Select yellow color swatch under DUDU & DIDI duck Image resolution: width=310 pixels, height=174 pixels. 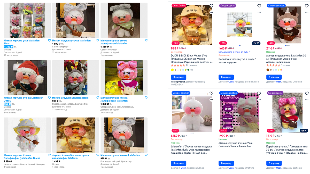[172, 70]
